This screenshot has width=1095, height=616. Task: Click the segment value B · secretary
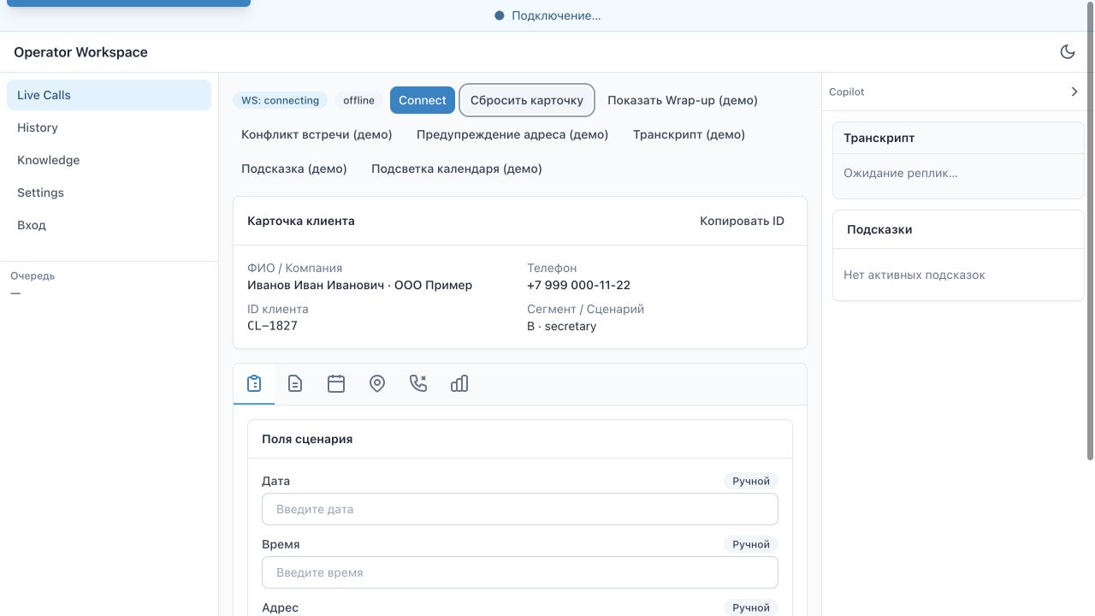562,326
